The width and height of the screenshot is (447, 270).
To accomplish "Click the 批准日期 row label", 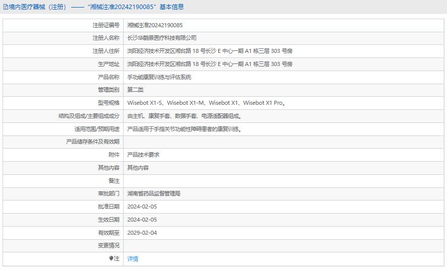I will pos(108,207).
